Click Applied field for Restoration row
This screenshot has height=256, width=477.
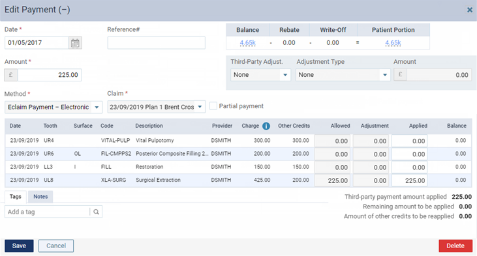pyautogui.click(x=410, y=167)
